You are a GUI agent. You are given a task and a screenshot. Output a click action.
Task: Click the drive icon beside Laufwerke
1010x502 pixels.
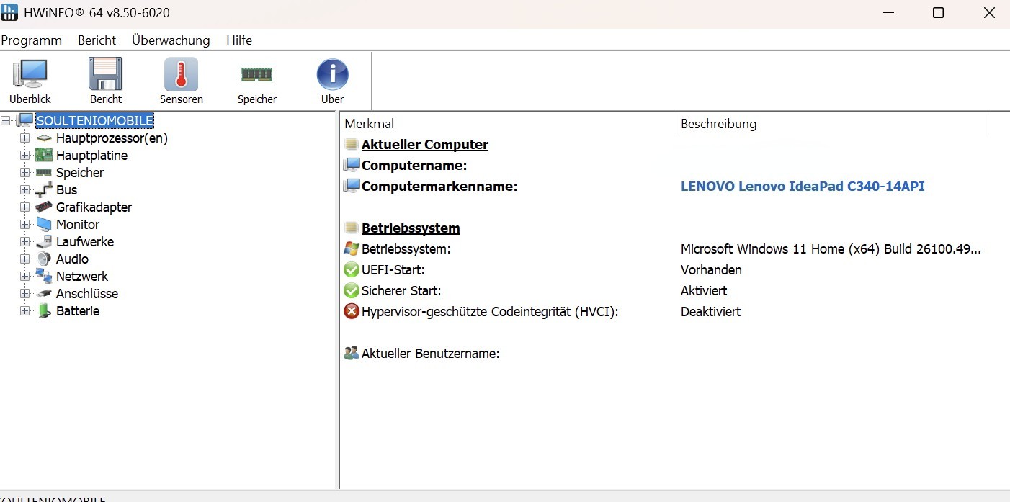pos(44,241)
